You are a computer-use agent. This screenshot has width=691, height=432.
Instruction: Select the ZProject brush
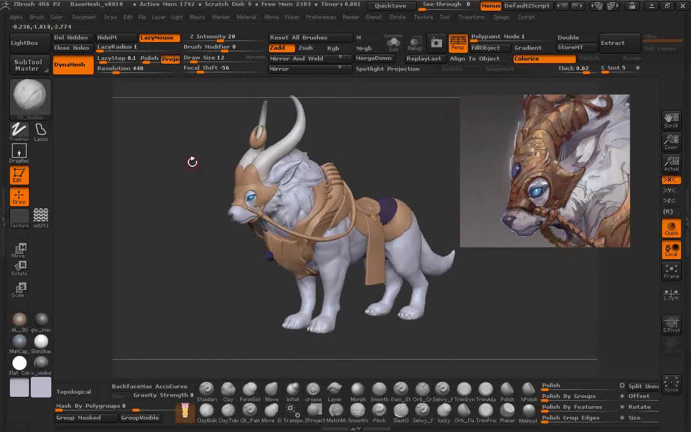pyautogui.click(x=314, y=413)
